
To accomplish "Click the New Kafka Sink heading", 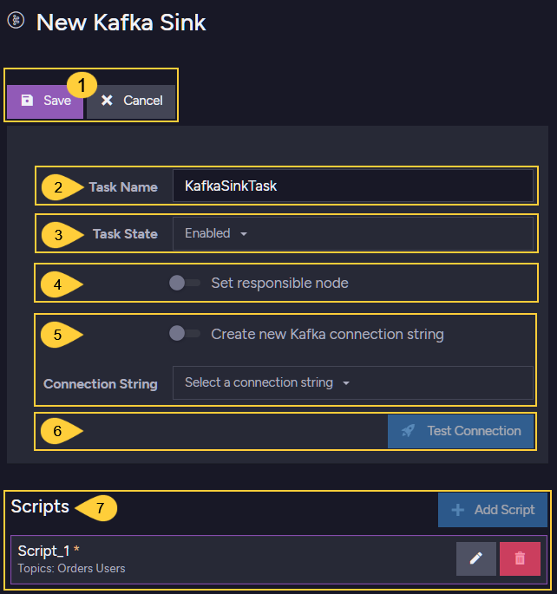I will (121, 23).
